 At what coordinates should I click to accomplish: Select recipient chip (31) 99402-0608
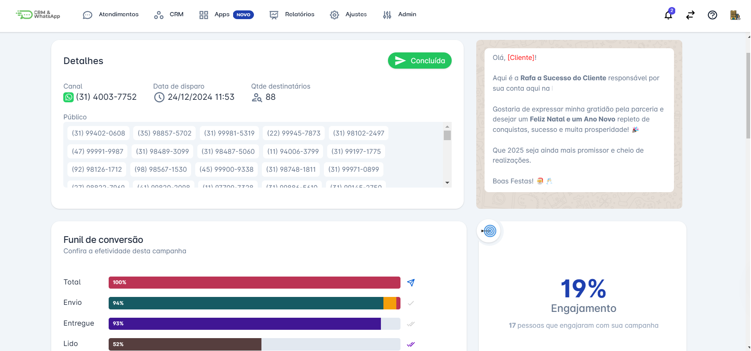tap(98, 133)
